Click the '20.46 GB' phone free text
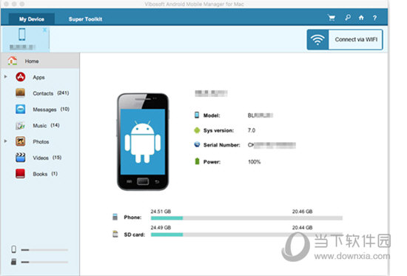This screenshot has height=276, width=407. tap(302, 212)
